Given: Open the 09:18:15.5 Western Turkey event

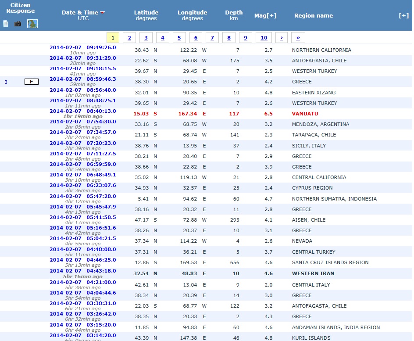Looking at the screenshot, I should (x=82, y=68).
